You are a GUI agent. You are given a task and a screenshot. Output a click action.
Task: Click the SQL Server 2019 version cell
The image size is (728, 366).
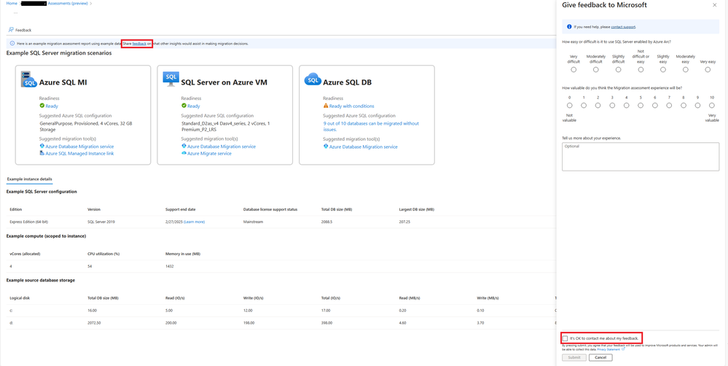coord(101,222)
